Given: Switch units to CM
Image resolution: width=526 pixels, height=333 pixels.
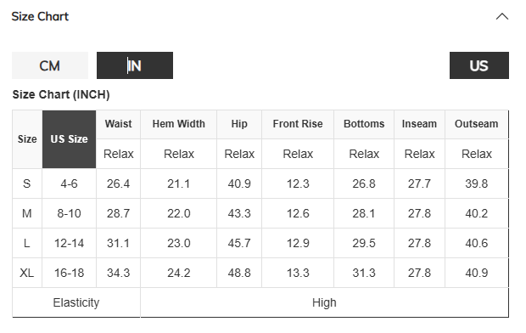Looking at the screenshot, I should click(x=50, y=65).
